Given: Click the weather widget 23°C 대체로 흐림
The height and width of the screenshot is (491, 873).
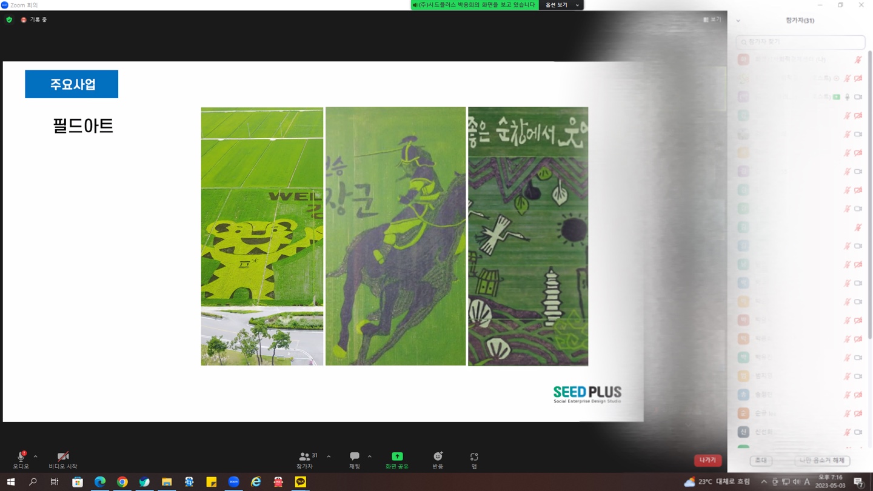Looking at the screenshot, I should (x=717, y=482).
